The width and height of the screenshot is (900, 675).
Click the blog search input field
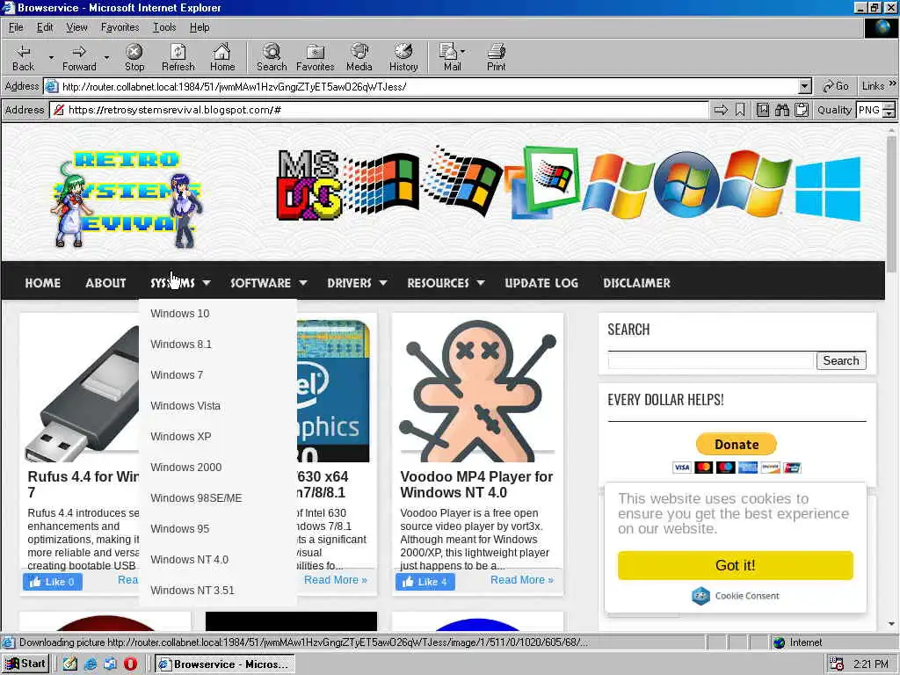tap(711, 360)
